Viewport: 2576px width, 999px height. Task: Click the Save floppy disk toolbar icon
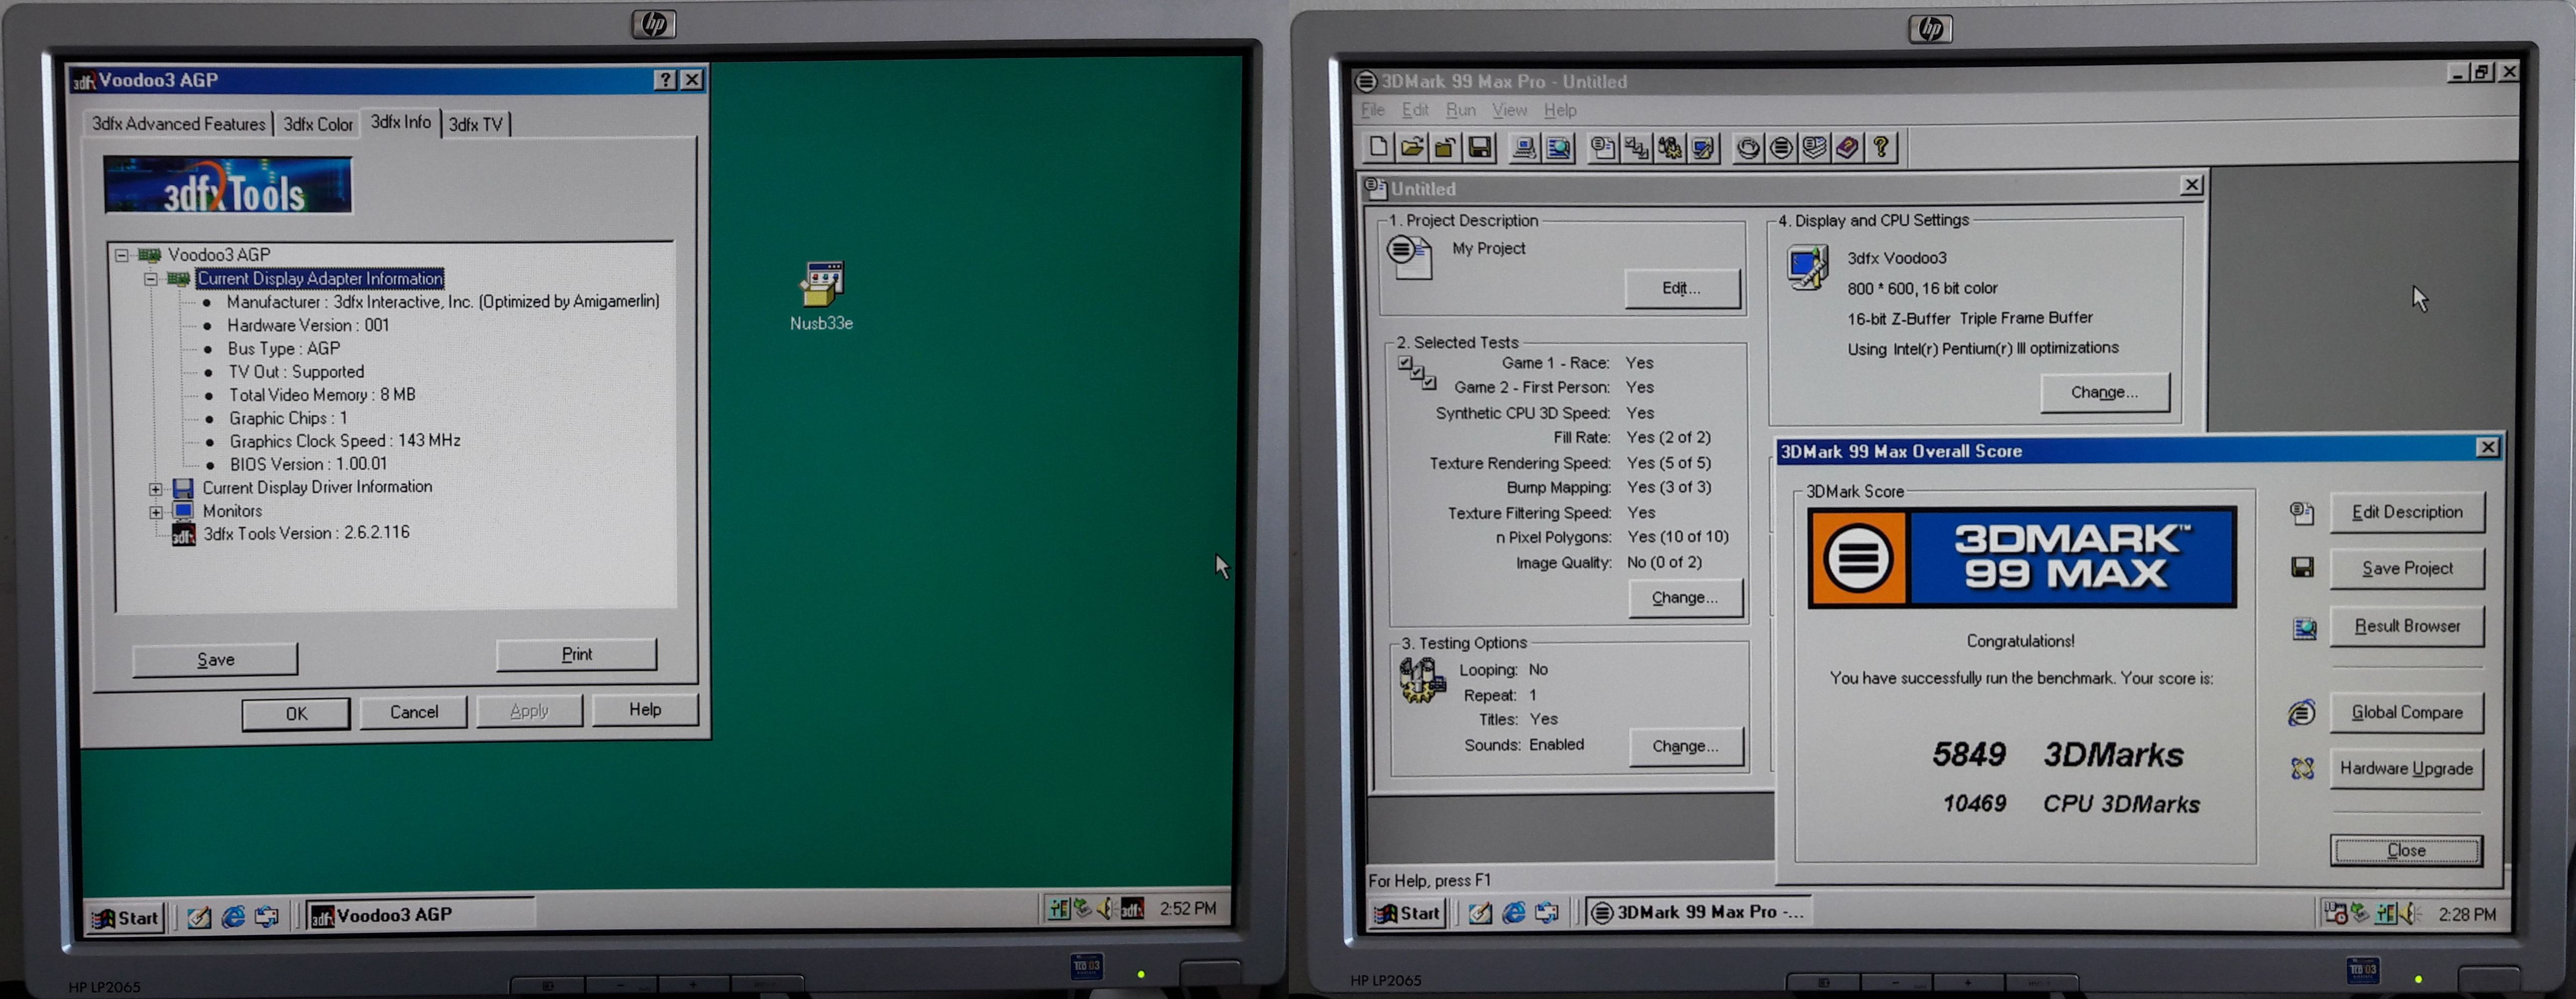pyautogui.click(x=1479, y=148)
